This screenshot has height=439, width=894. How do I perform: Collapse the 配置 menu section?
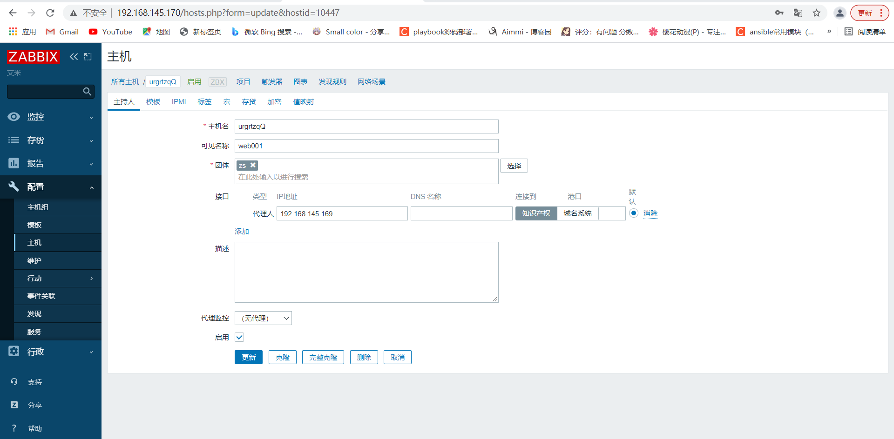point(91,187)
